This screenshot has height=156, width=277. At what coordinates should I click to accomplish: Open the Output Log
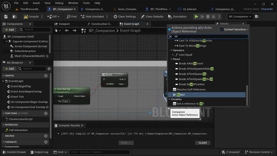point(39,152)
